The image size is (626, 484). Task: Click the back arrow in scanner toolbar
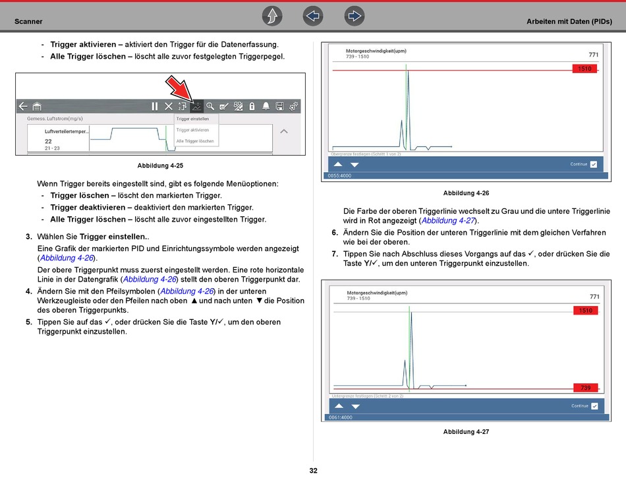pyautogui.click(x=23, y=106)
